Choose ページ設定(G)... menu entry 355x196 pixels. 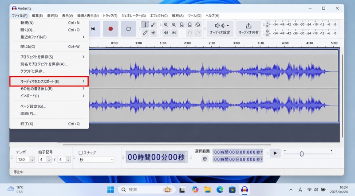[x=49, y=106]
